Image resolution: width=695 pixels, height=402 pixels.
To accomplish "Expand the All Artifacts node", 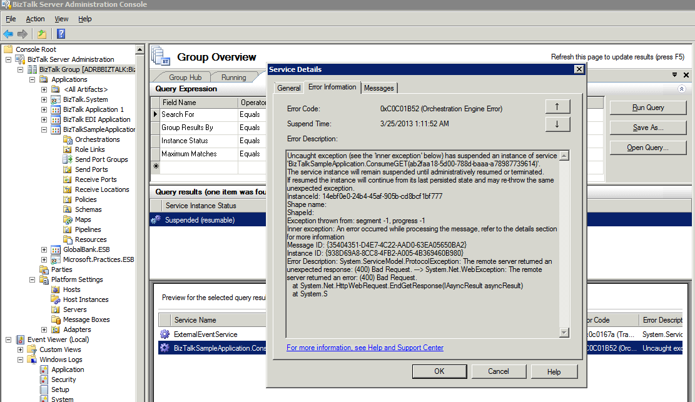I will click(x=44, y=89).
